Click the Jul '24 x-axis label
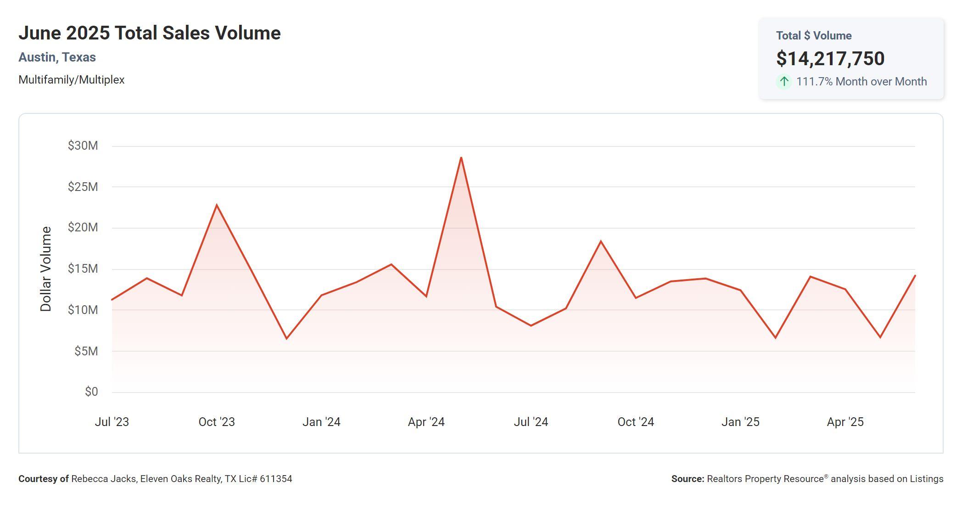 click(531, 422)
